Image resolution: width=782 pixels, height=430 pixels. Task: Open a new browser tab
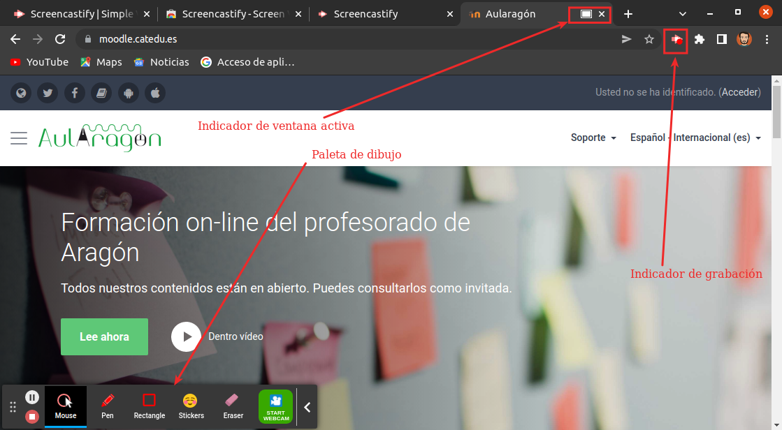(628, 14)
